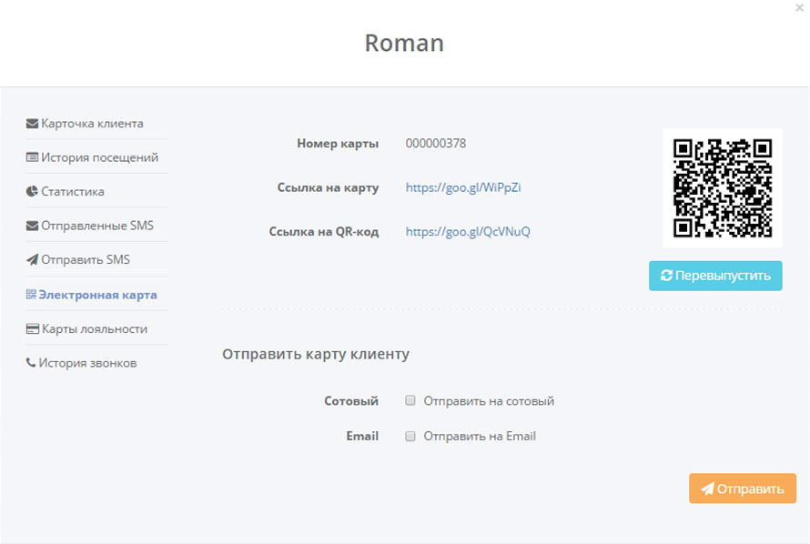Click the phone icon beside История звонков
Screen dimensions: 810x544
(x=31, y=364)
